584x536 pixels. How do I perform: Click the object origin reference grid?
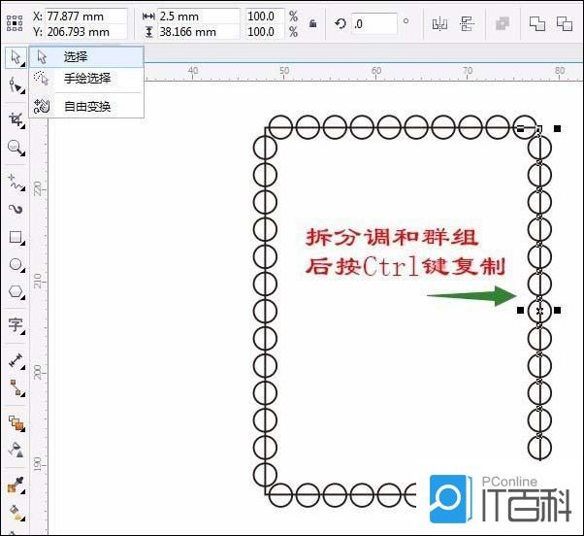pyautogui.click(x=15, y=23)
